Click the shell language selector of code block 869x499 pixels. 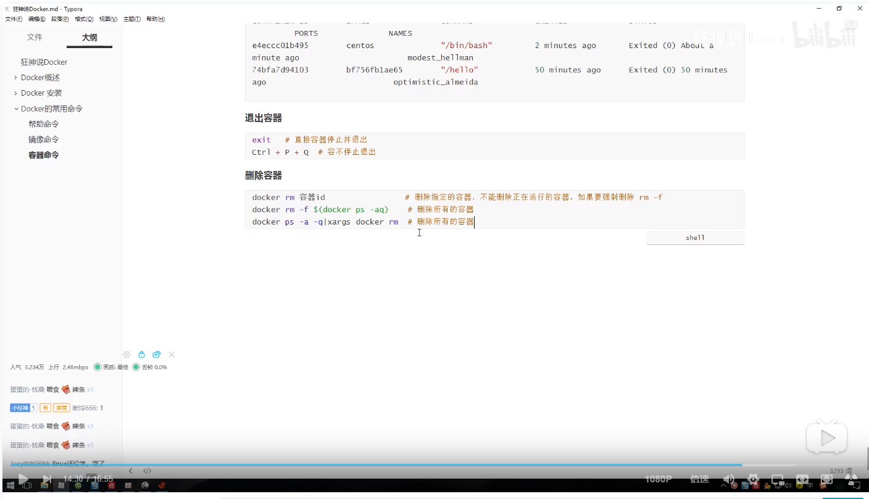pyautogui.click(x=695, y=237)
